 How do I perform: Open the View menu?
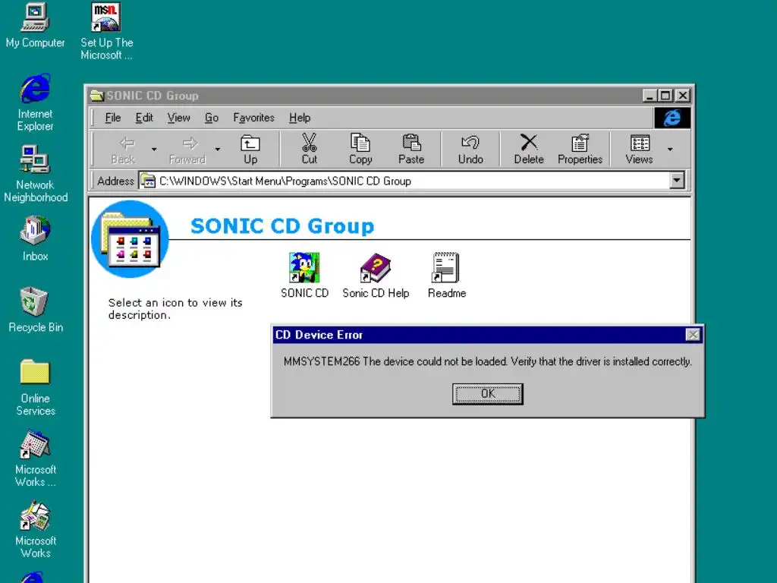point(178,118)
